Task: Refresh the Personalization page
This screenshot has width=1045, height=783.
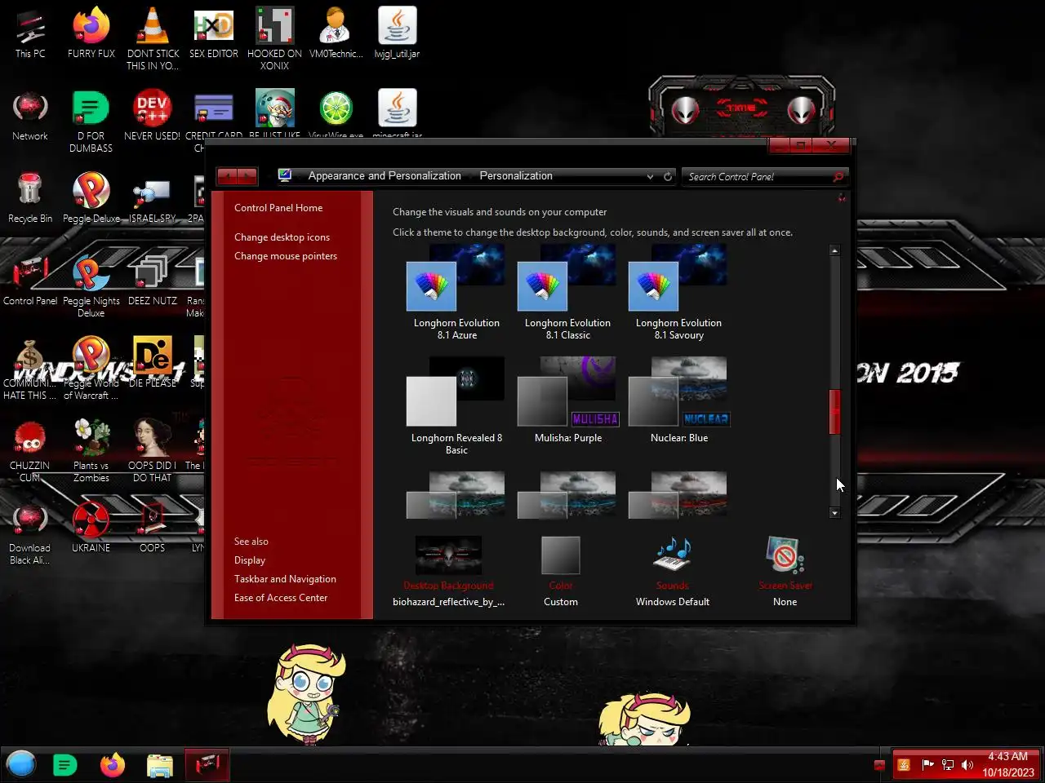Action: [x=668, y=176]
